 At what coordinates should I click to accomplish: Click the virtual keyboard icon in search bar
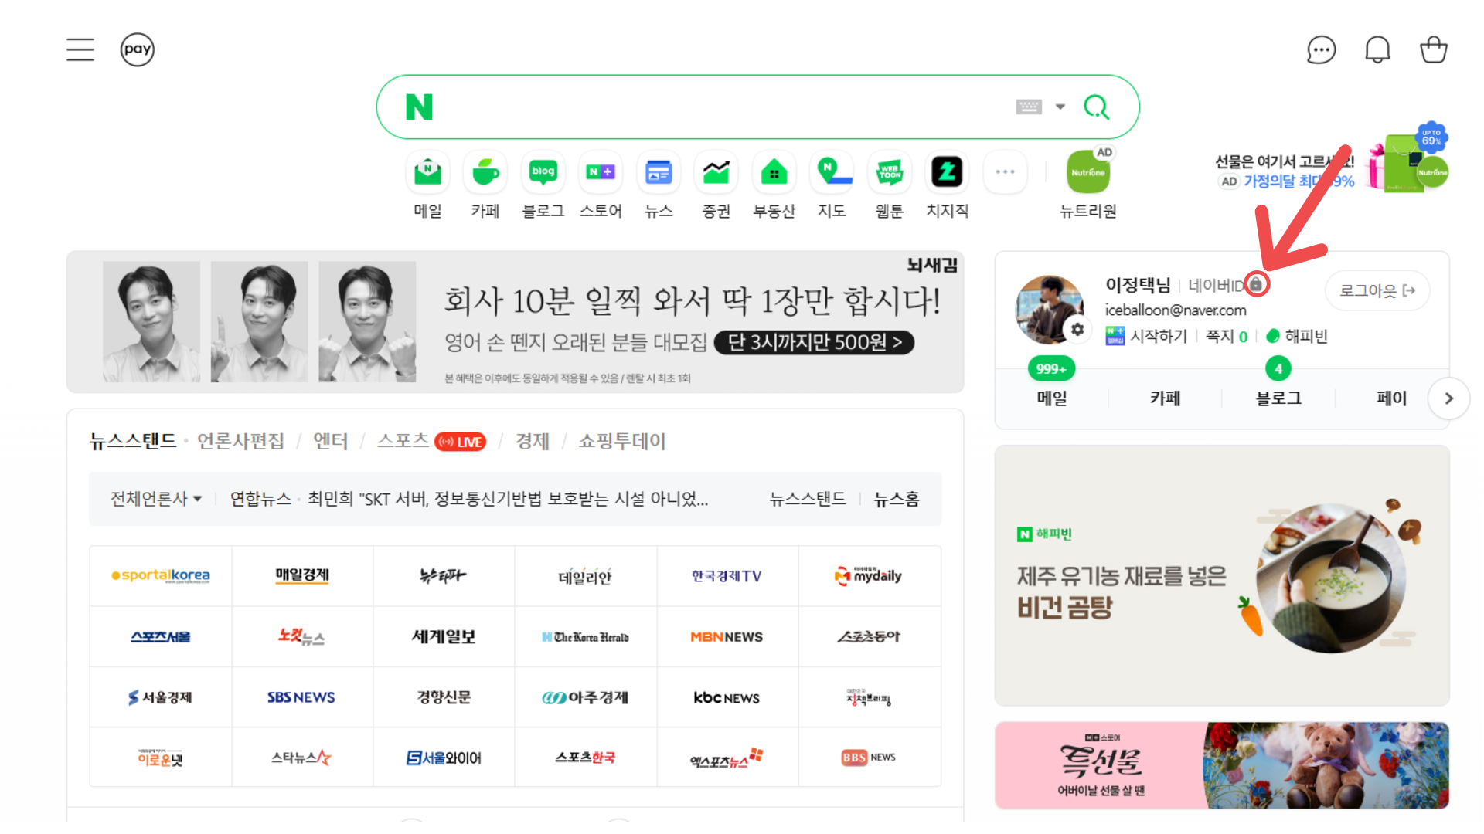1029,107
